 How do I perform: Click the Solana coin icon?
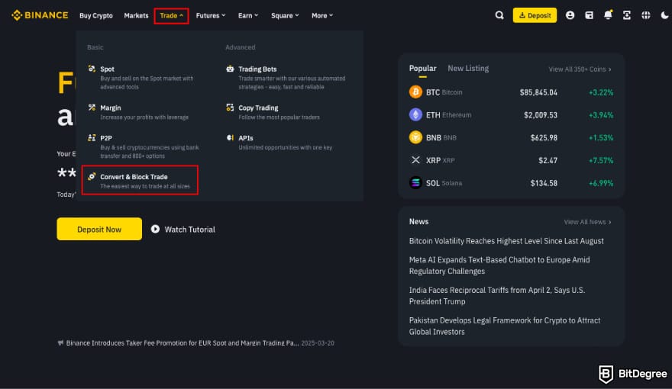point(415,183)
